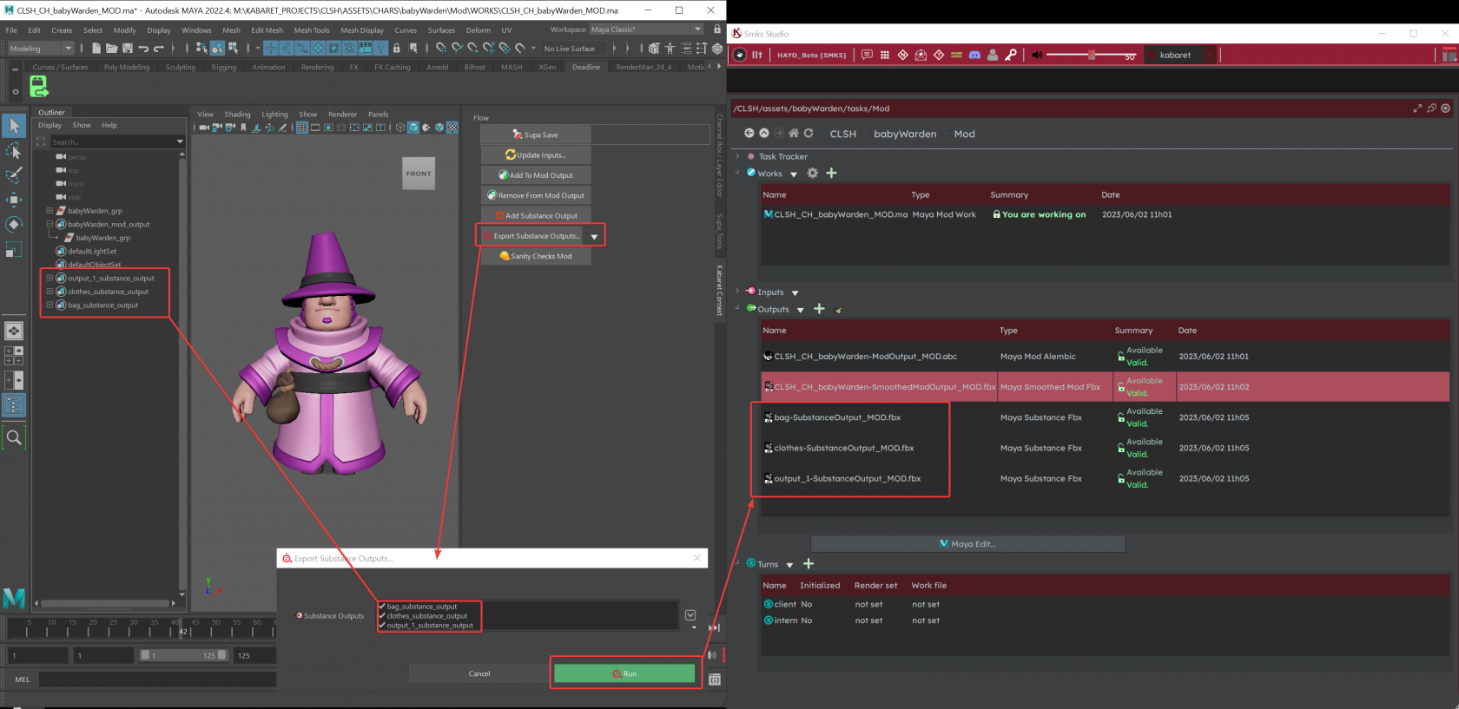
Task: Add a new Turn with the plus icon
Action: tap(808, 564)
